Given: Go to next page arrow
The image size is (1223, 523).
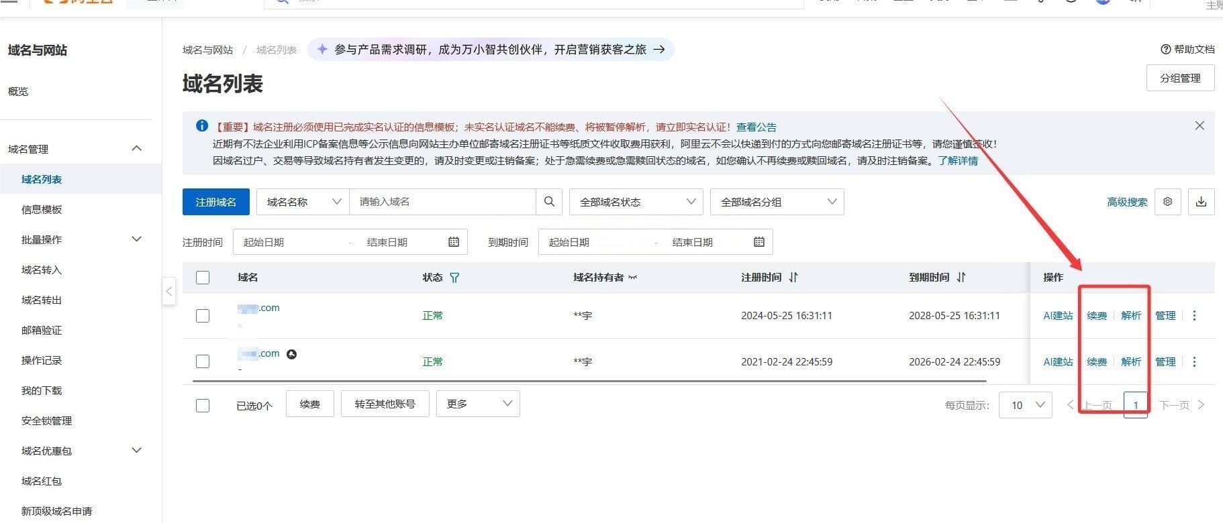Looking at the screenshot, I should (1202, 405).
